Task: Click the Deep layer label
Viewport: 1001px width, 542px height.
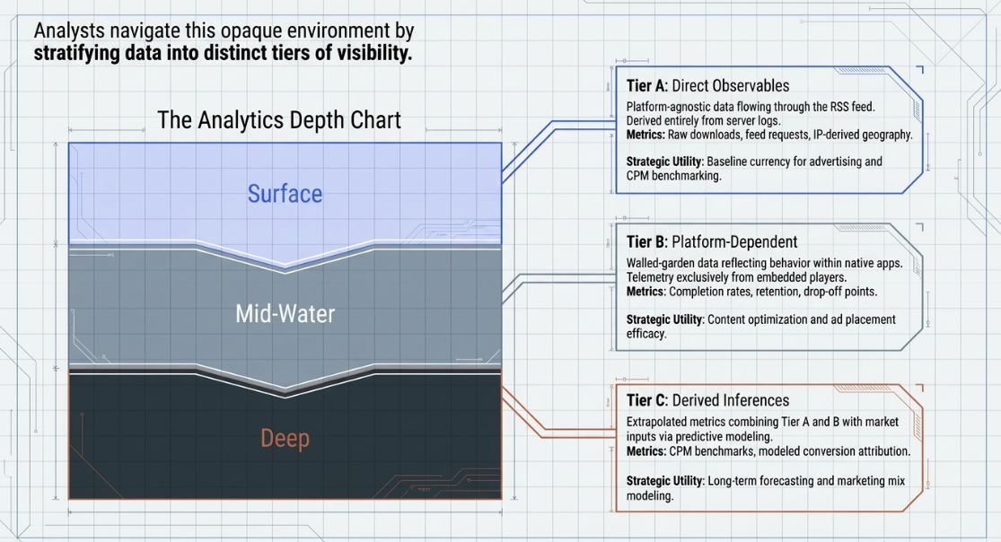Action: pyautogui.click(x=285, y=439)
